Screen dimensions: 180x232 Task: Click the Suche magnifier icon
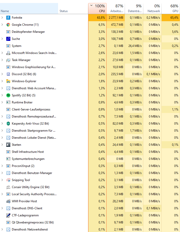point(8,39)
